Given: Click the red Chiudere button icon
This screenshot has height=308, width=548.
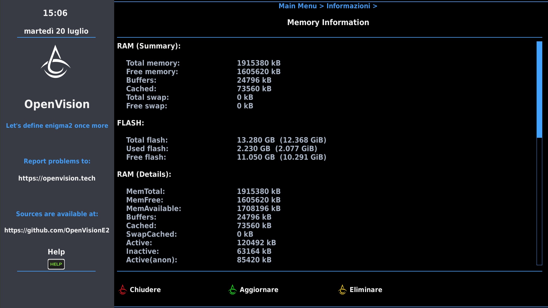Looking at the screenshot, I should tap(123, 289).
